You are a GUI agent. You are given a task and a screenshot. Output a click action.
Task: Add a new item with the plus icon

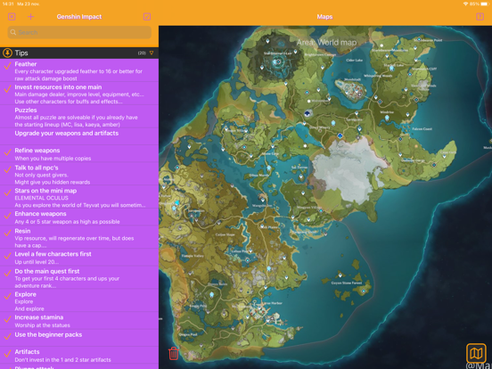pos(30,17)
